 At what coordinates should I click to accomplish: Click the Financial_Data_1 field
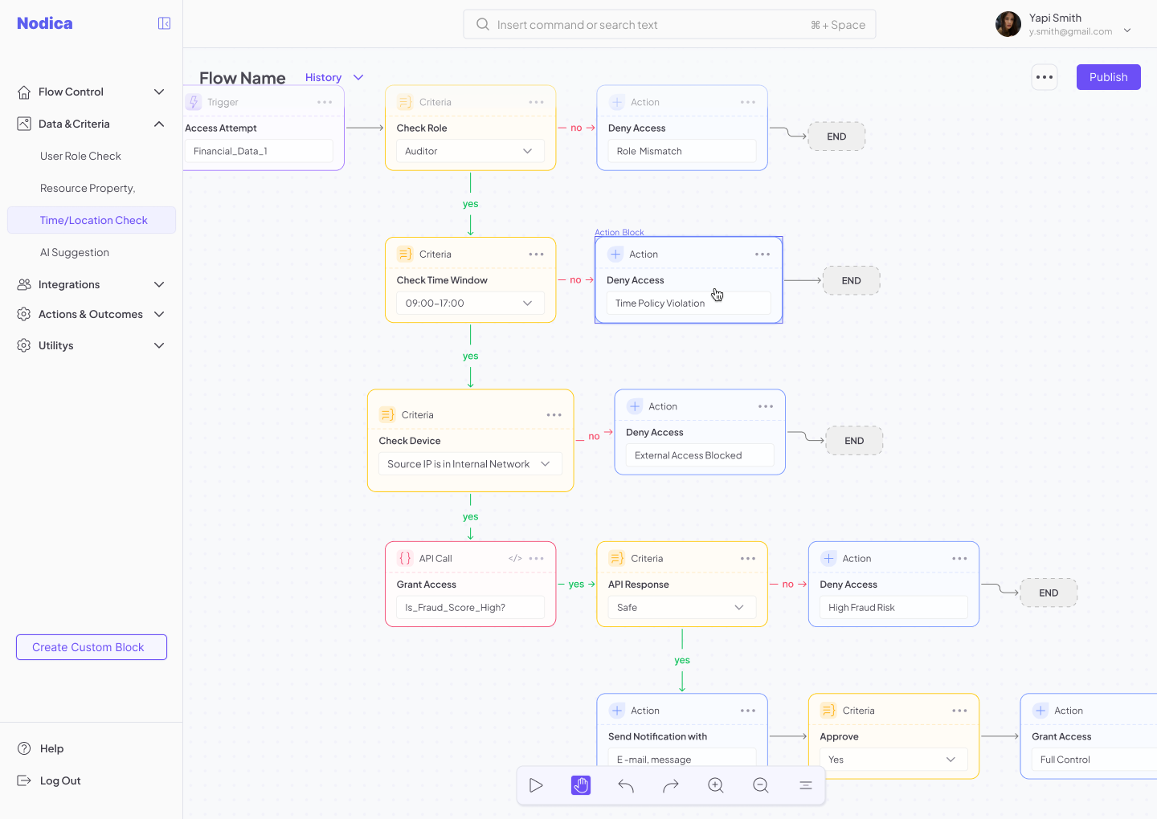tap(259, 151)
